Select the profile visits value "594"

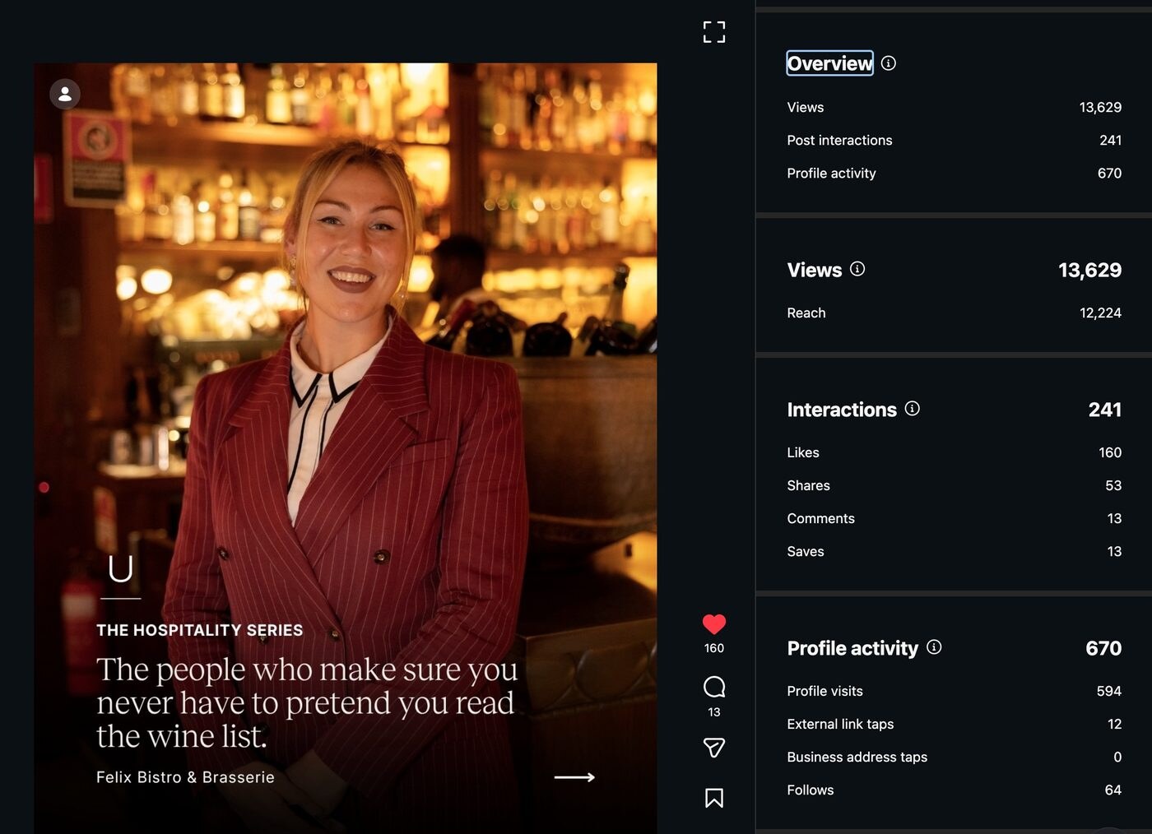point(1109,691)
